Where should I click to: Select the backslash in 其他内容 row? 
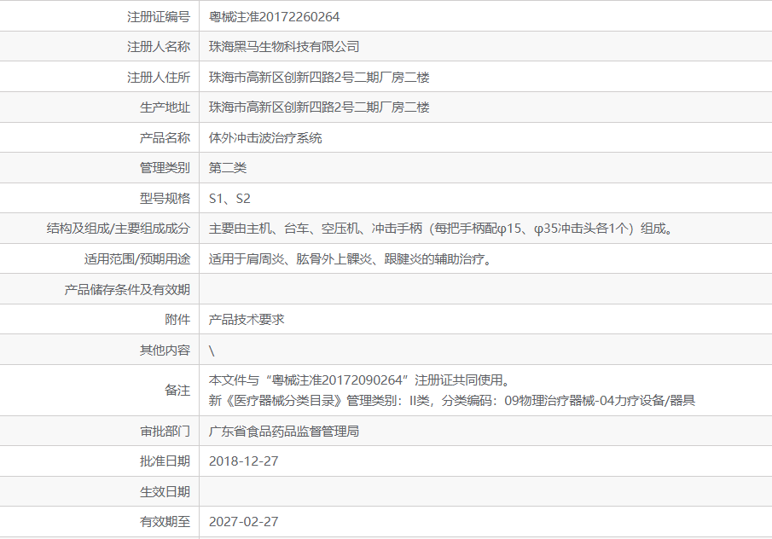click(212, 351)
